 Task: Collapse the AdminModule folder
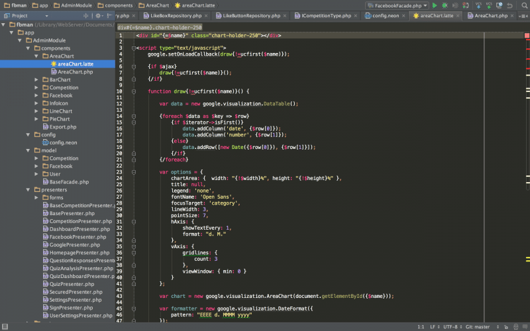(19, 40)
